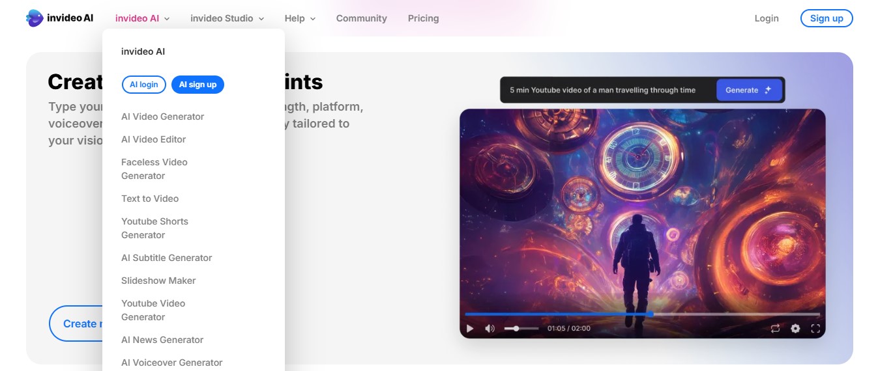
Task: Mute the video with the speaker icon
Action: (x=490, y=329)
